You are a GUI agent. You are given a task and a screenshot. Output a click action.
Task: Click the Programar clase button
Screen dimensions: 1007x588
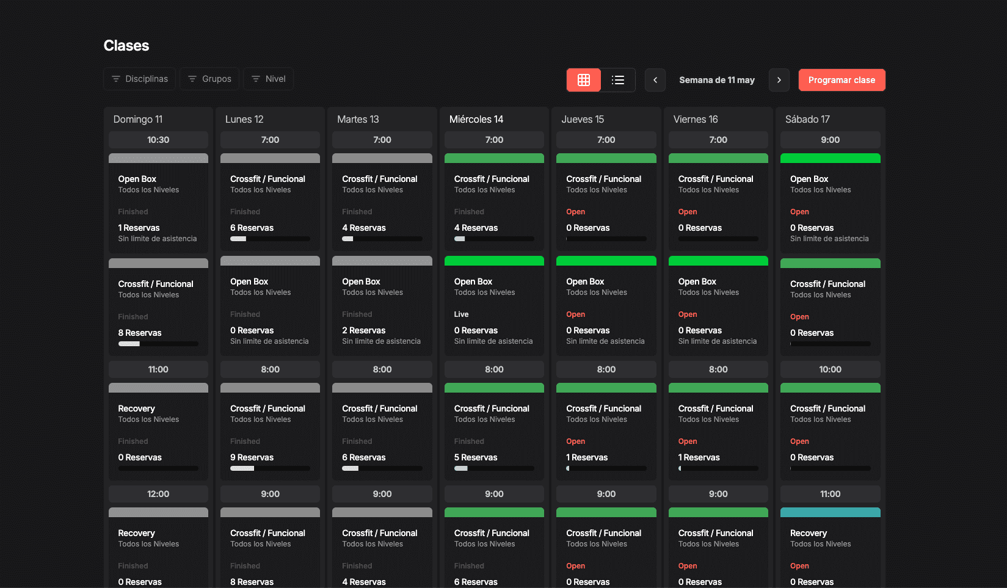[x=842, y=80]
